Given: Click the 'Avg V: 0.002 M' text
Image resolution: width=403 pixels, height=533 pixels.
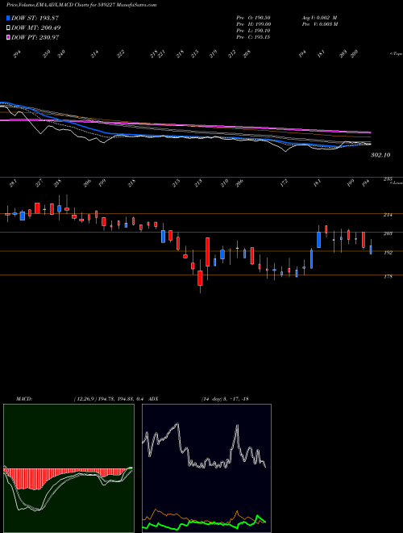Looking at the screenshot, I should [x=319, y=18].
